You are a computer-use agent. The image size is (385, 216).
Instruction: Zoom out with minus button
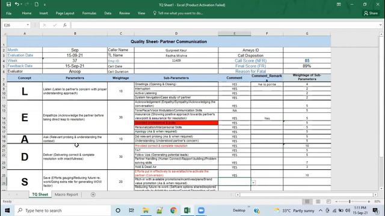click(x=336, y=202)
